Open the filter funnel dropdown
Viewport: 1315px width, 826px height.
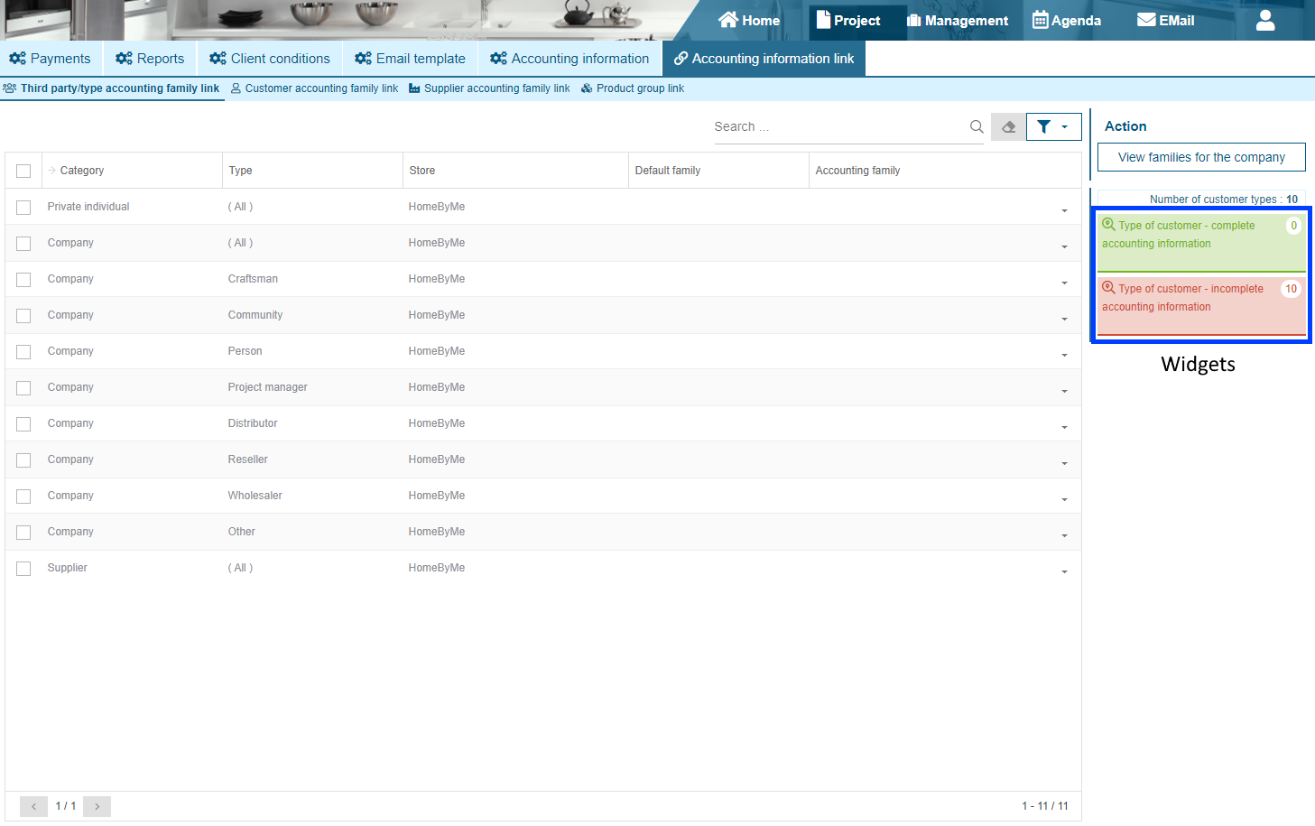point(1053,127)
